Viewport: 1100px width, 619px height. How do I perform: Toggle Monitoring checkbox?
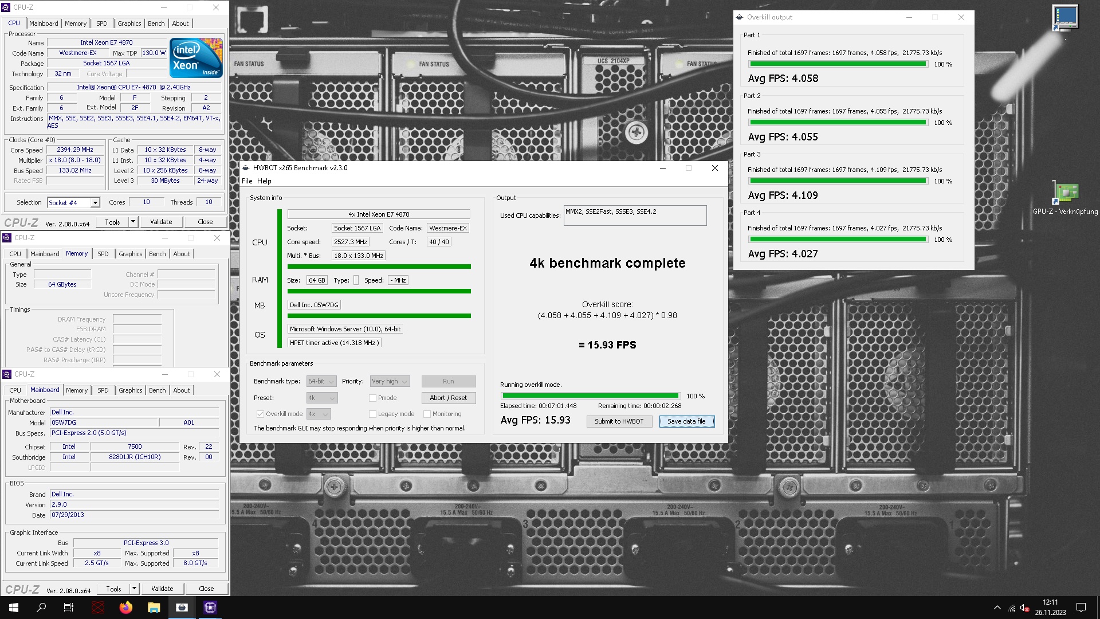427,414
